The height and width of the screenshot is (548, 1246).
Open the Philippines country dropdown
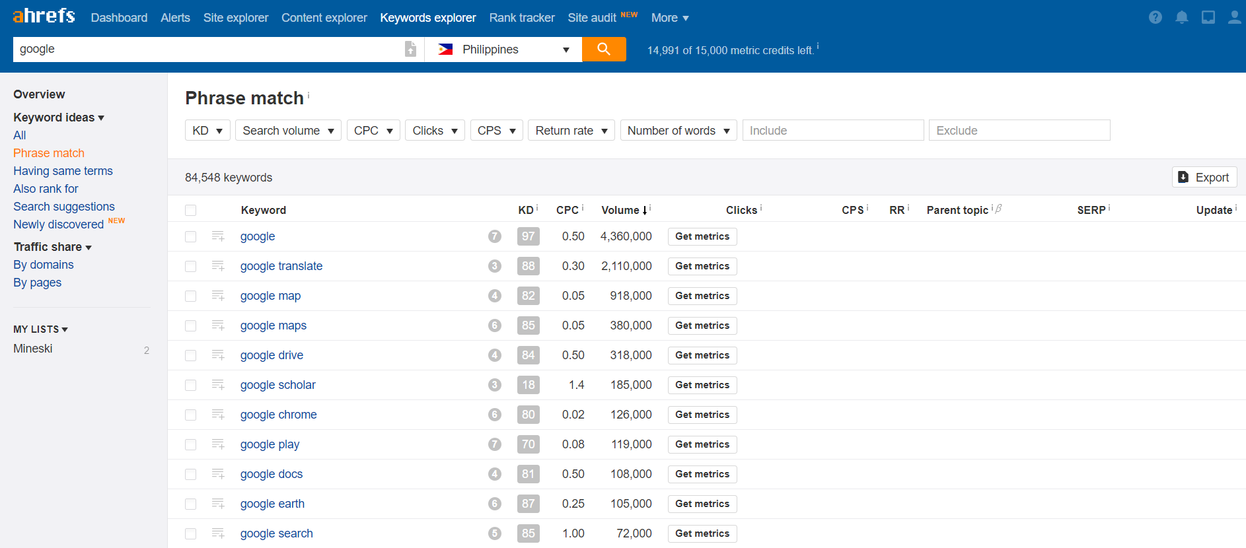[x=503, y=50]
